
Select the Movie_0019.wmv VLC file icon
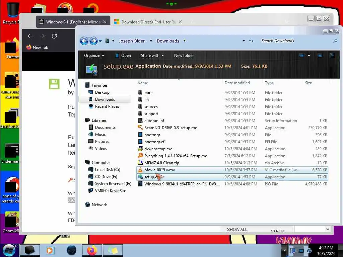pos(140,170)
